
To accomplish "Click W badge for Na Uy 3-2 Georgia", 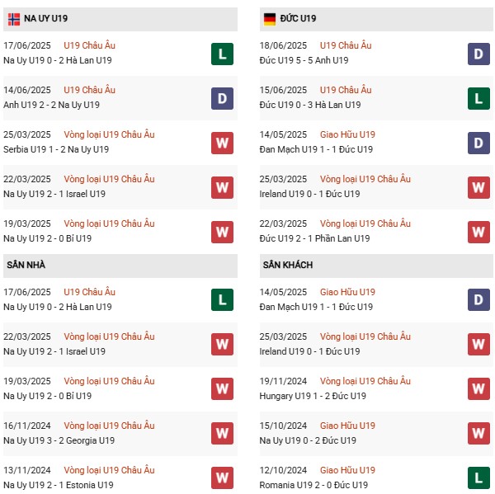I will [x=222, y=433].
